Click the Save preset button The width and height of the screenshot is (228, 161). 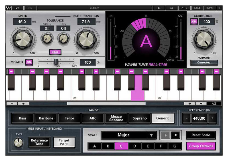(x=210, y=8)
